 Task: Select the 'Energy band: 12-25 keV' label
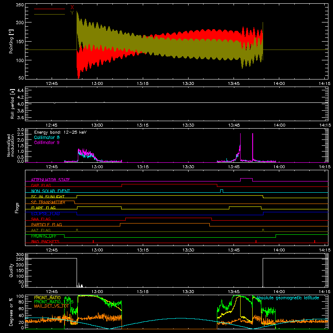(x=60, y=132)
